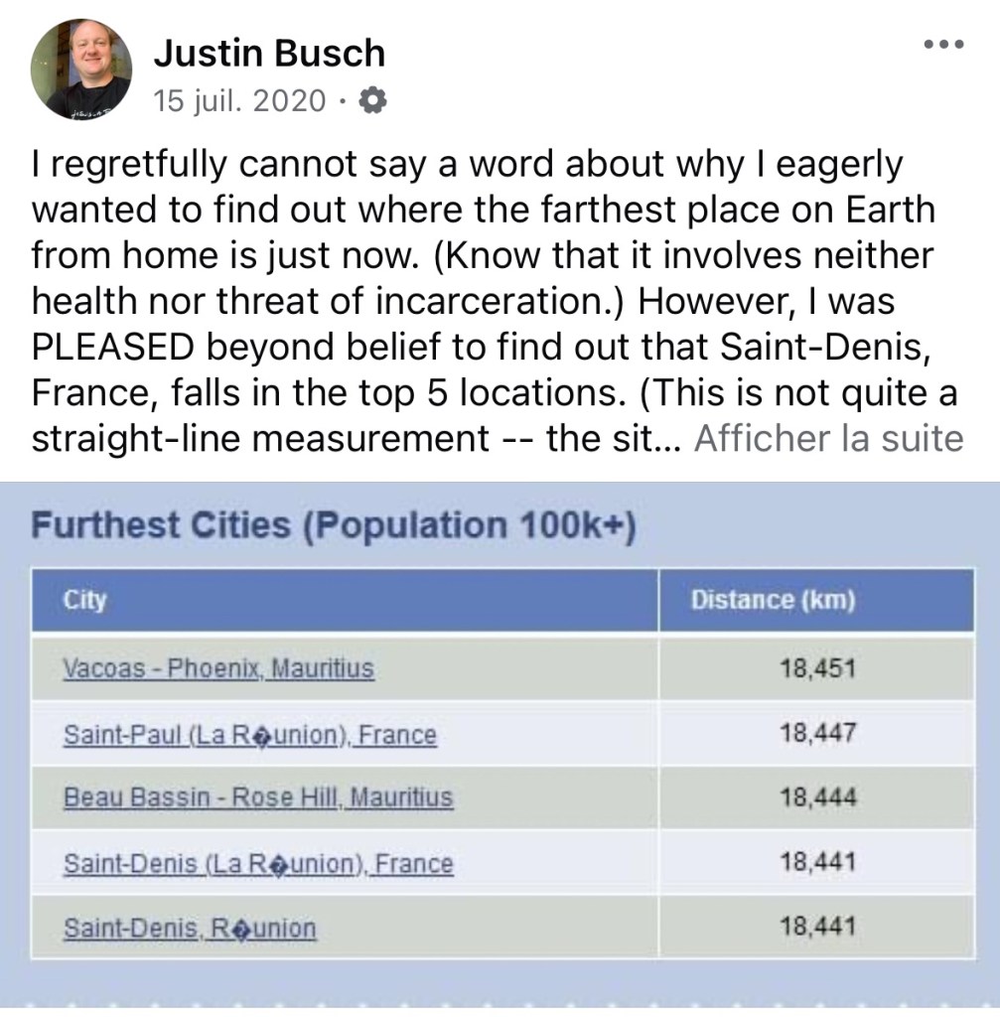This screenshot has height=1017, width=1000.
Task: Click the distance cell for Saint-Denis (La Réunion), France
Action: pyautogui.click(x=817, y=864)
